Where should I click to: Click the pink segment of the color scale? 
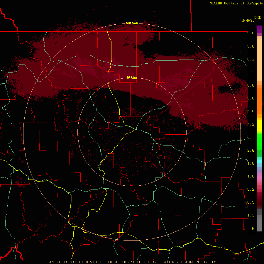pyautogui.click(x=259, y=178)
